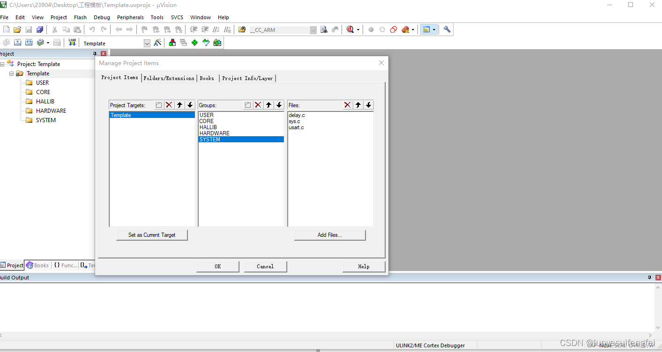662x352 pixels.
Task: Open Manage Multi-Project Workspace icon
Action: (x=184, y=43)
